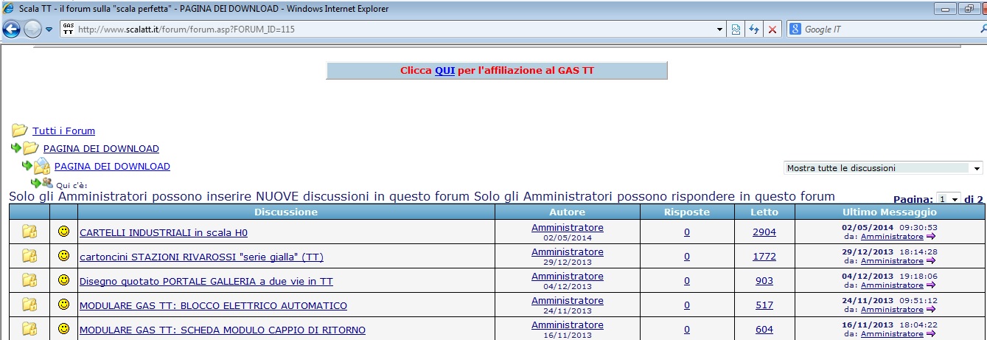Jump to last message arrow dated 29/12/2013

[930, 261]
